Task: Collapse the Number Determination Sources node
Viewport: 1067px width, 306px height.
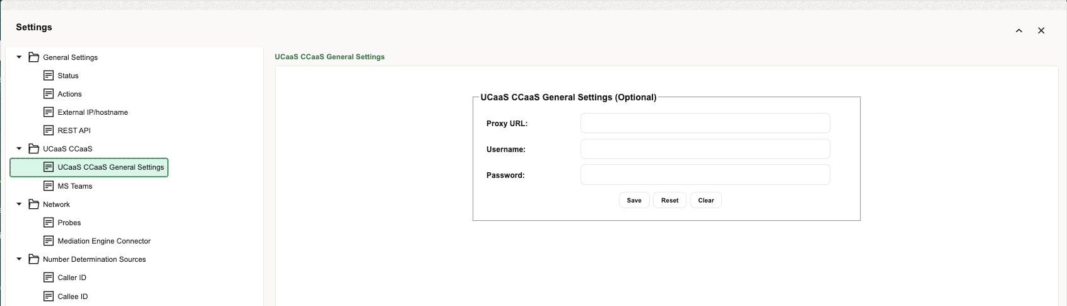Action: tap(19, 259)
